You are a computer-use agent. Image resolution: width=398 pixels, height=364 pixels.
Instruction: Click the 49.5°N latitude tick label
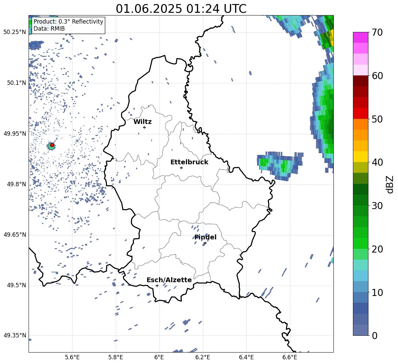tap(16, 285)
